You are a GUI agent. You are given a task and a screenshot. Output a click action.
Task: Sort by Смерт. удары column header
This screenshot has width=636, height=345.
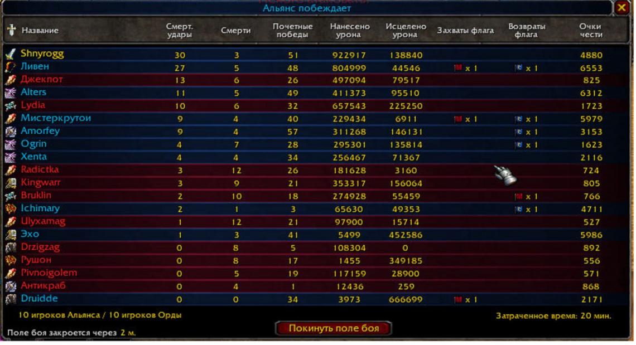click(180, 31)
